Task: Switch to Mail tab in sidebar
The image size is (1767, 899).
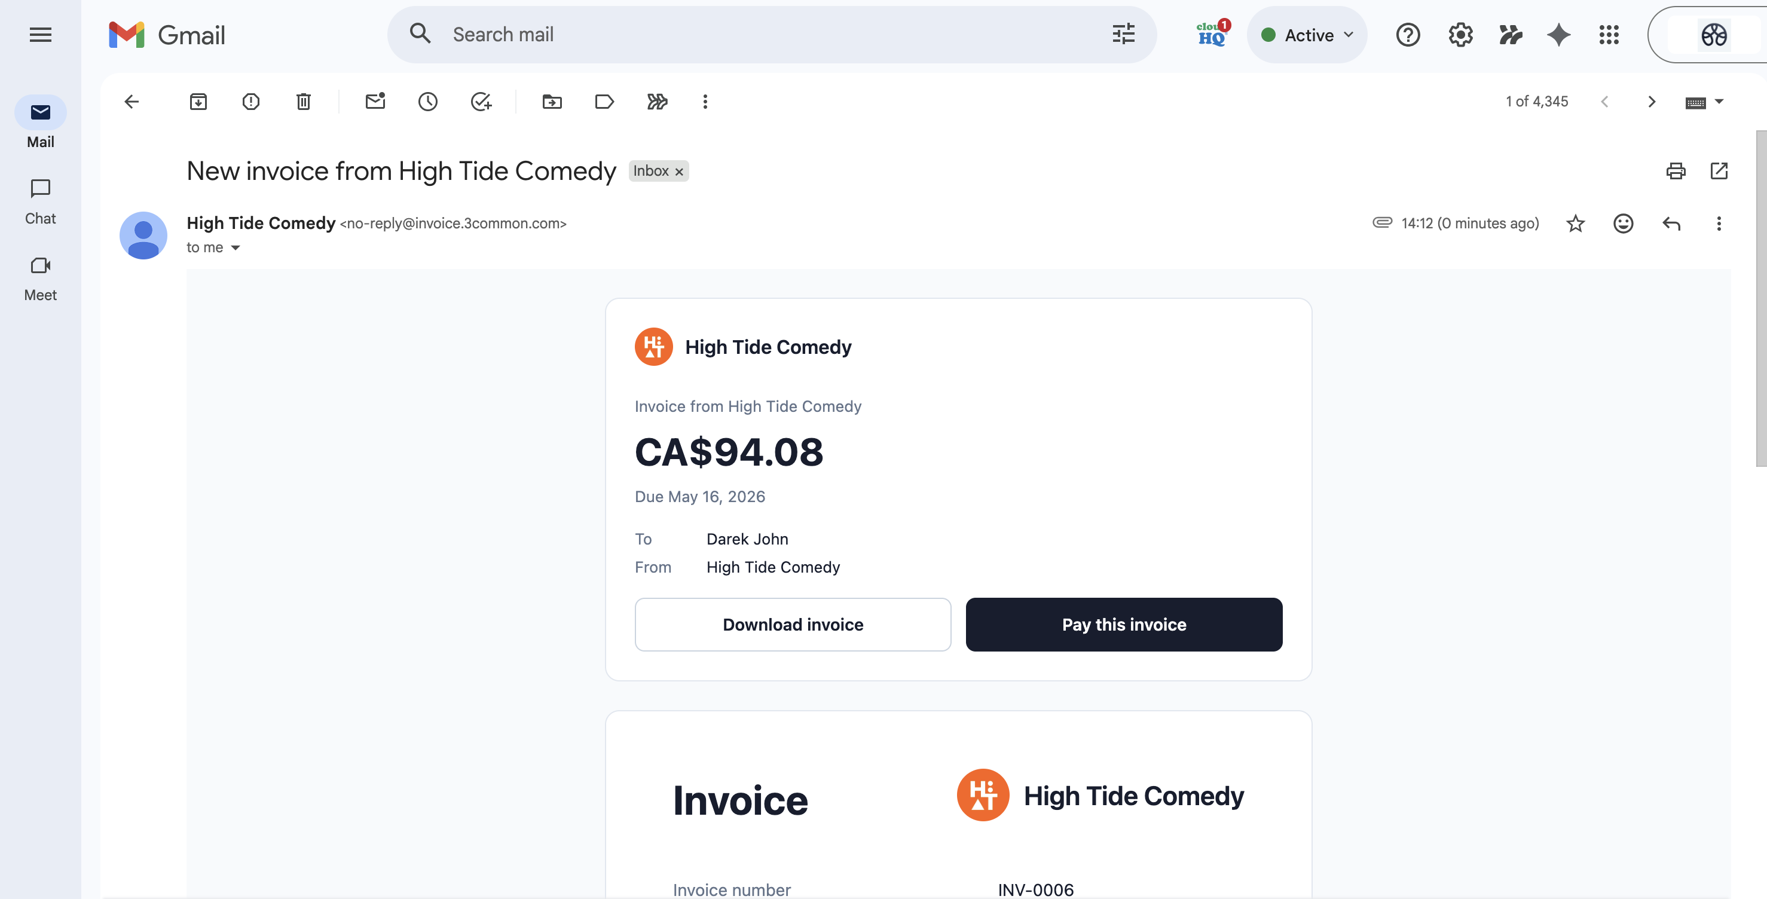Action: (x=41, y=123)
